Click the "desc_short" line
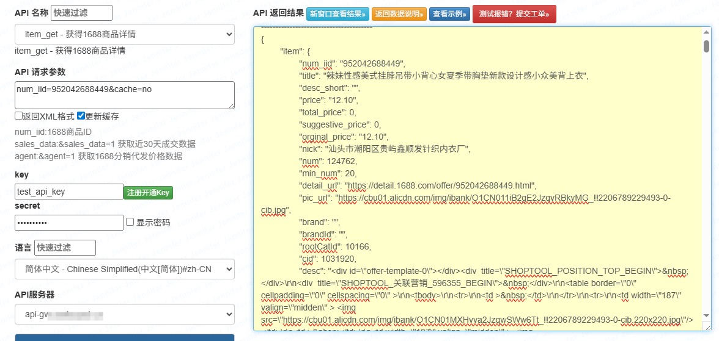This screenshot has width=719, height=341. 330,88
